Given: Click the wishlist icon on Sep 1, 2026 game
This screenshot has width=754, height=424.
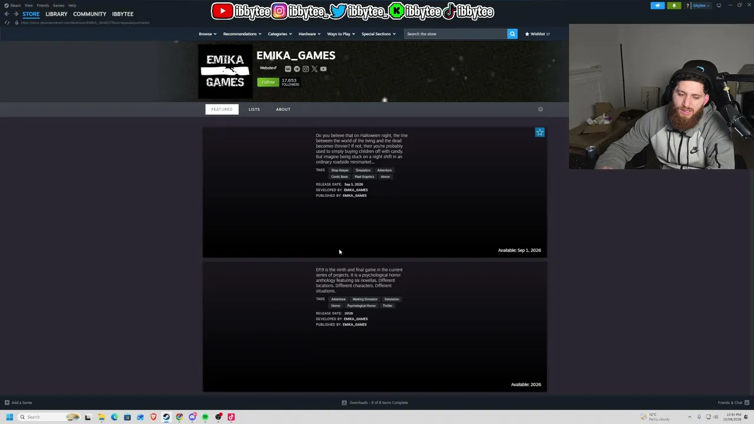Looking at the screenshot, I should click(540, 132).
